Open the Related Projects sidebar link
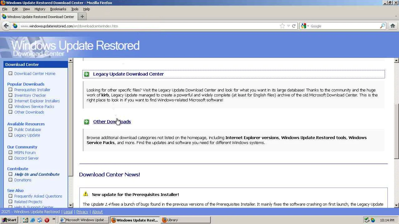The image size is (399, 224). (28, 202)
